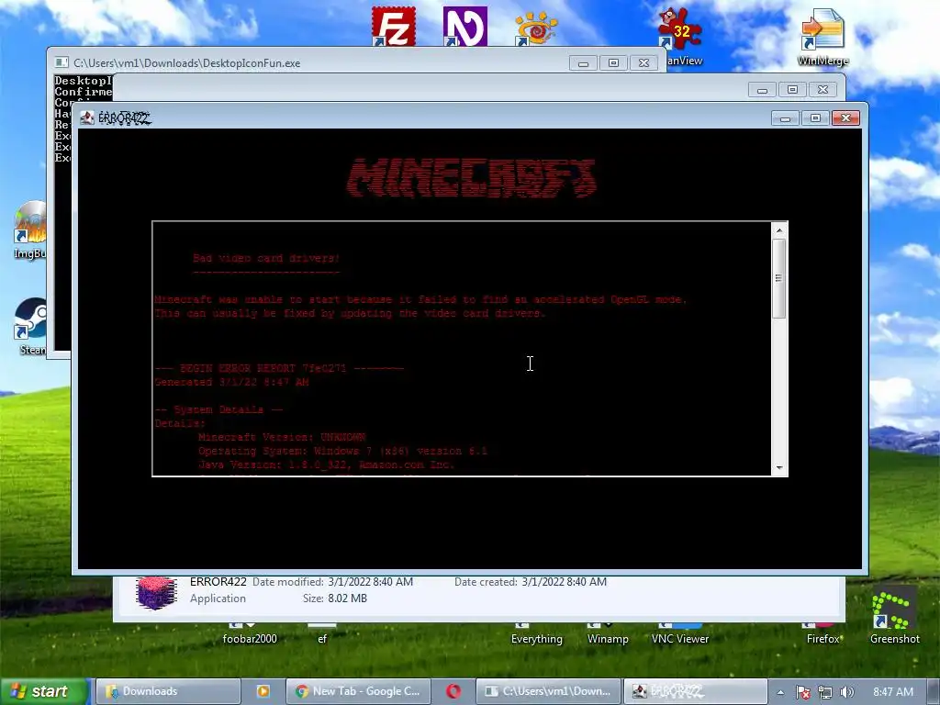Click the console icon of DesktopIconFun.exe window
This screenshot has width=940, height=705.
coord(62,62)
